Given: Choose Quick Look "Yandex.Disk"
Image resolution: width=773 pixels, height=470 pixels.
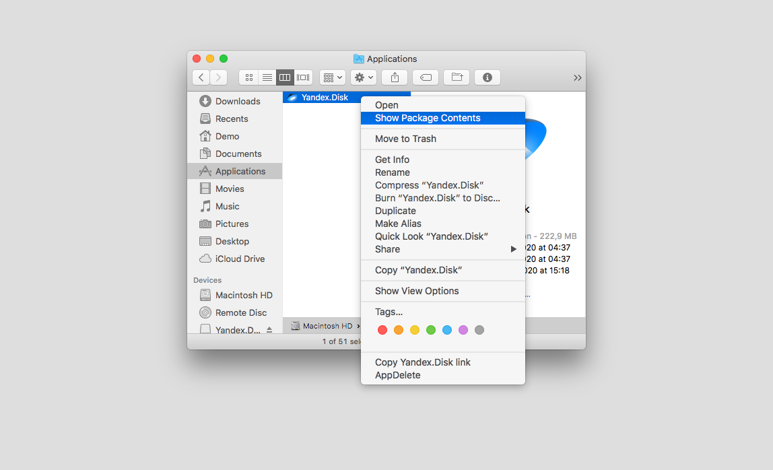Looking at the screenshot, I should click(x=442, y=237).
